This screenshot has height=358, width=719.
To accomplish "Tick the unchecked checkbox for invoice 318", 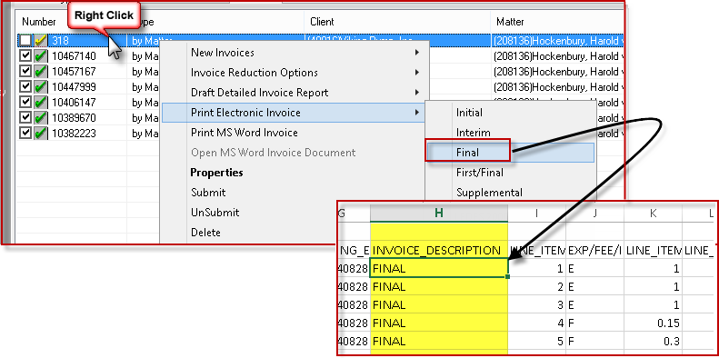I will [x=25, y=41].
